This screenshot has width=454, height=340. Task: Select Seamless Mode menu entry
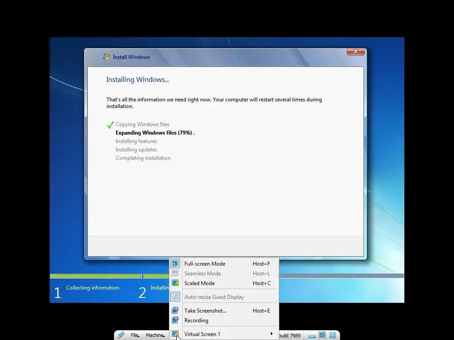click(224, 274)
